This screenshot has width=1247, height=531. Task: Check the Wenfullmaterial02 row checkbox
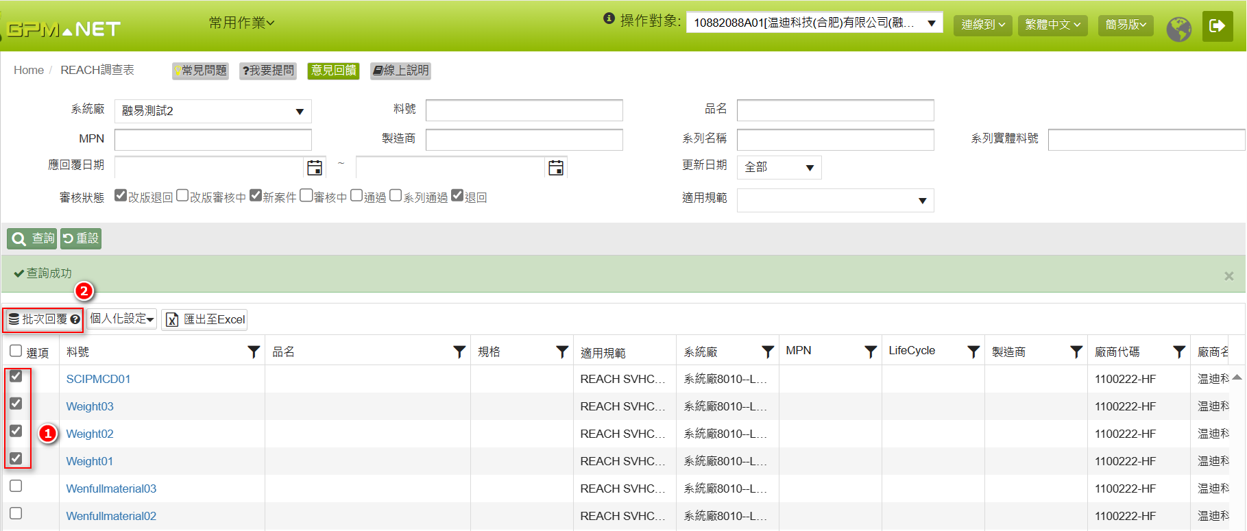(16, 513)
